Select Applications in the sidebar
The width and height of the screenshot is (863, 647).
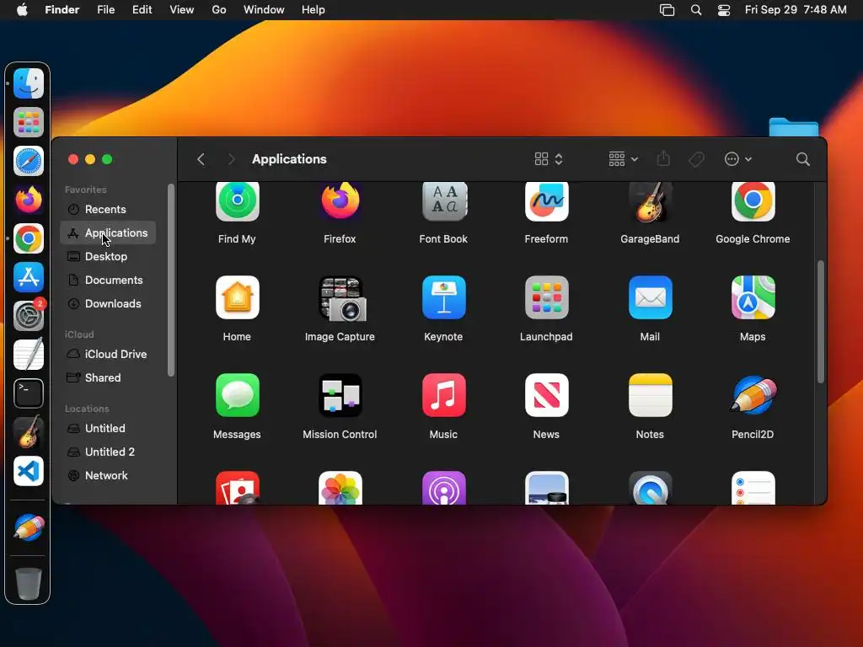click(108, 233)
